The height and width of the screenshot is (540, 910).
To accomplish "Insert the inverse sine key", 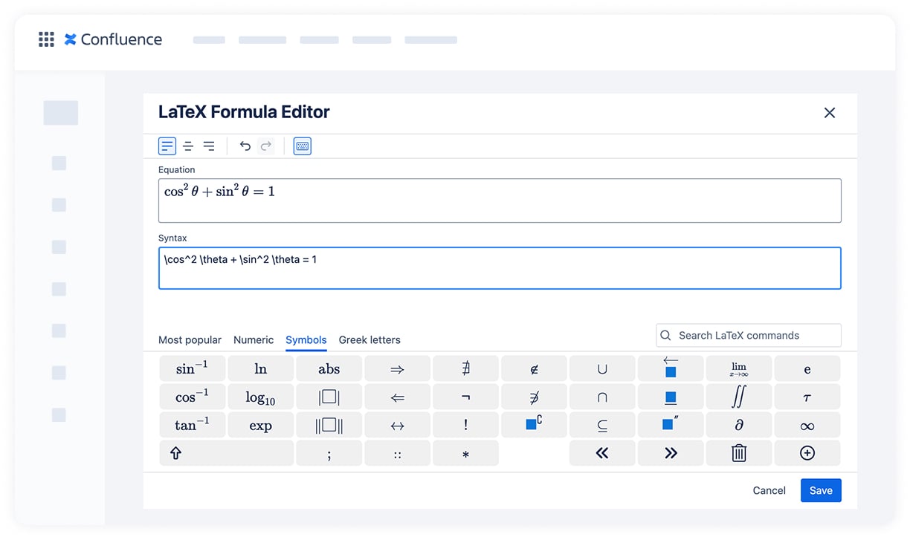I will click(x=192, y=368).
